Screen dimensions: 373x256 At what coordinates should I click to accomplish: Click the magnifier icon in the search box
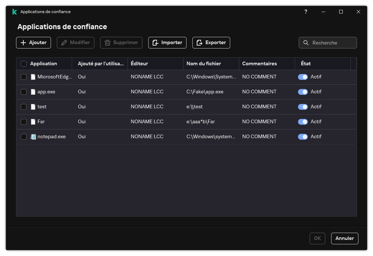[x=306, y=43]
